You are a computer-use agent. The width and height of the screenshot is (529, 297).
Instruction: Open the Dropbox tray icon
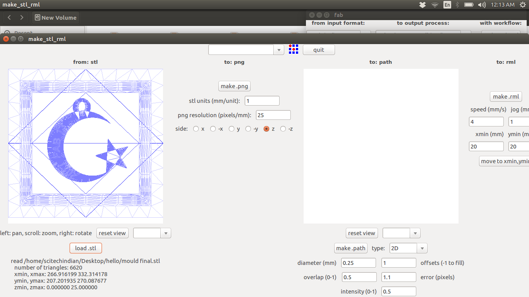[423, 5]
